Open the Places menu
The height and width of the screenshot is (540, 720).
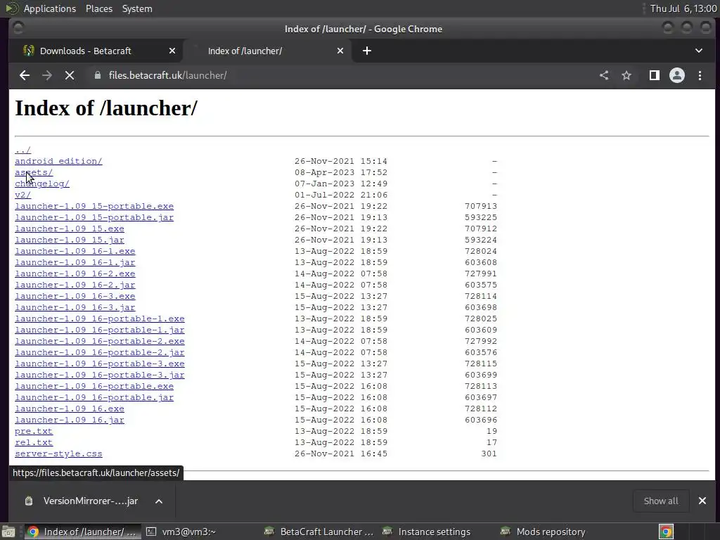[98, 8]
